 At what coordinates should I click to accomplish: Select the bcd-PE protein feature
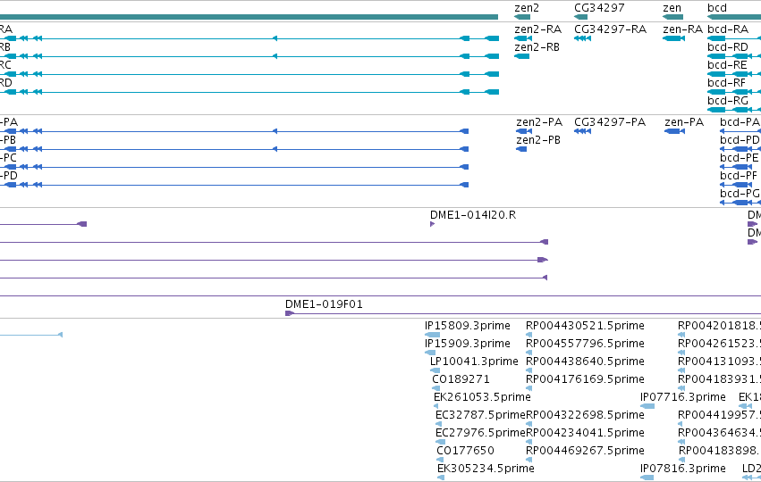click(x=736, y=167)
